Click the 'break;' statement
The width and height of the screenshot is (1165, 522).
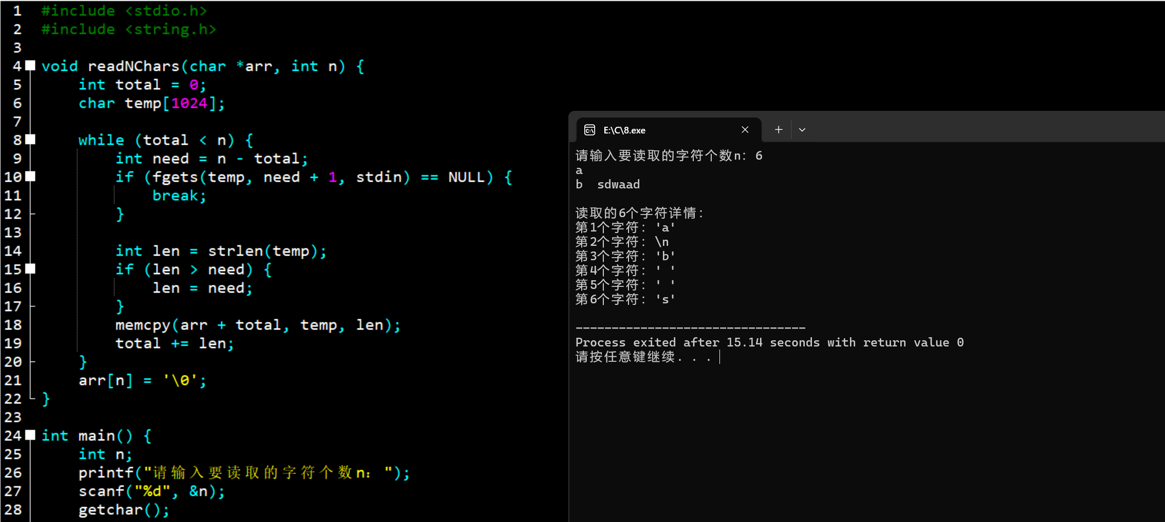(179, 196)
